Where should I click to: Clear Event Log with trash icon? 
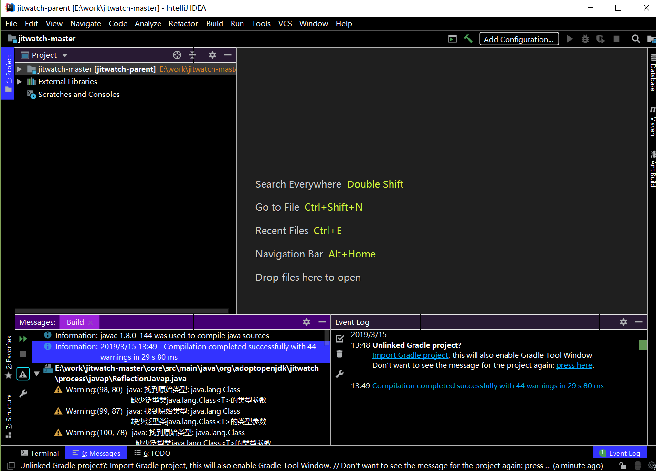point(339,354)
